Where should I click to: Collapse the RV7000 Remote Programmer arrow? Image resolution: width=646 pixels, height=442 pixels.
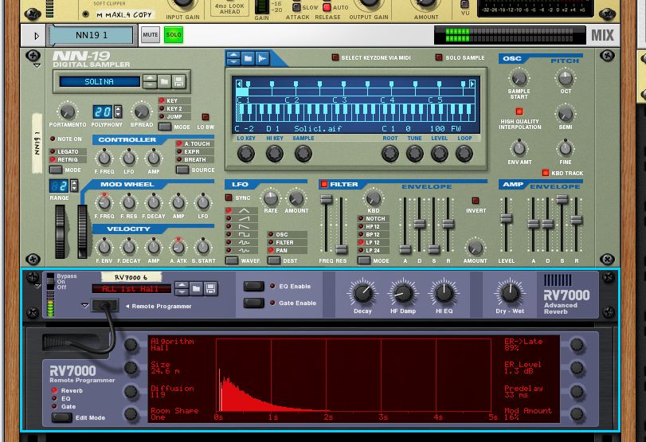pyautogui.click(x=85, y=305)
